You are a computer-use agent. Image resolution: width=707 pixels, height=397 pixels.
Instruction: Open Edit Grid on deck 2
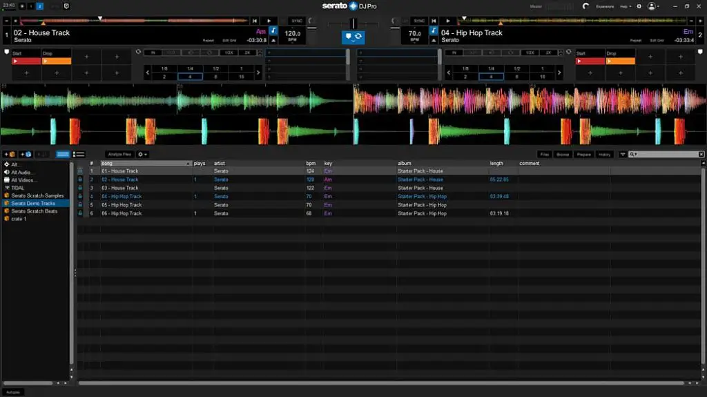(657, 41)
